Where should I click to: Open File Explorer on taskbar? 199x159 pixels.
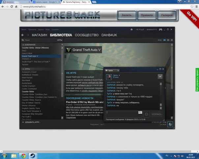pyautogui.click(x=14, y=156)
